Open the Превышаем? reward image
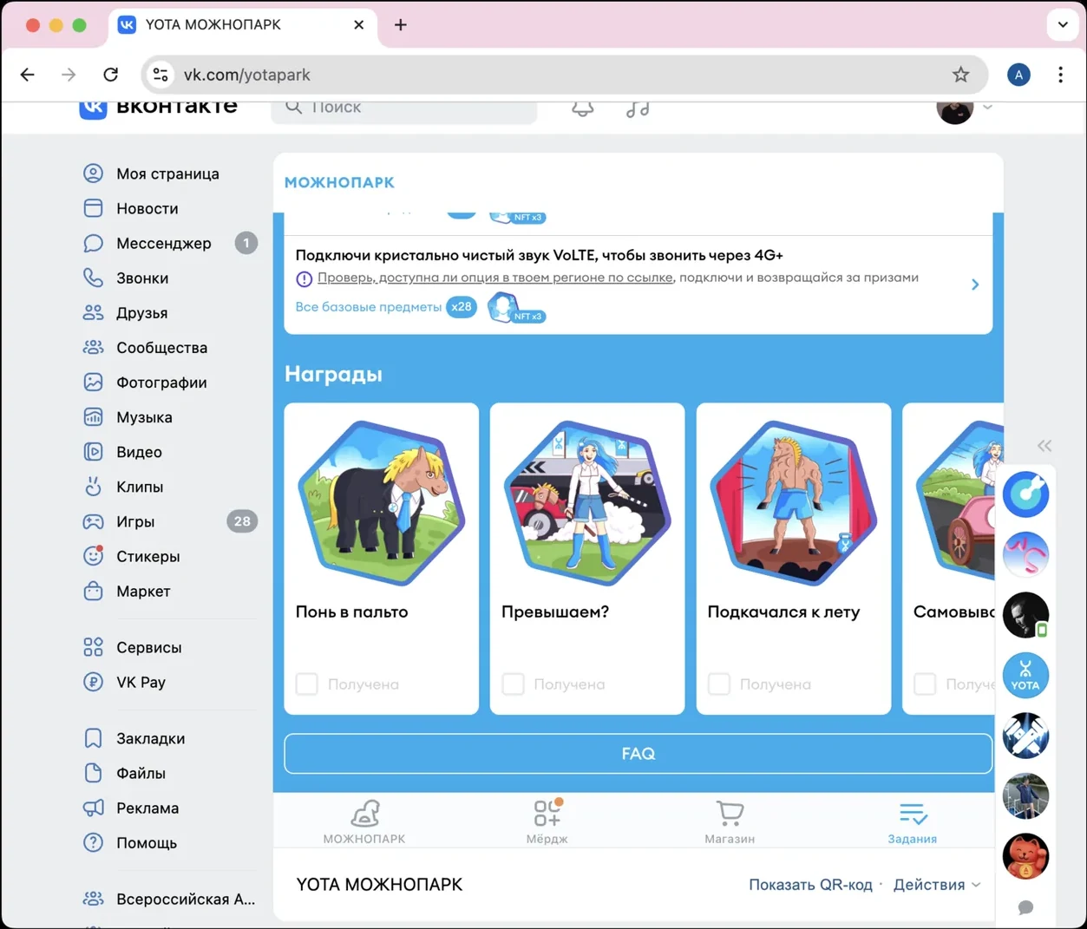 pyautogui.click(x=587, y=503)
